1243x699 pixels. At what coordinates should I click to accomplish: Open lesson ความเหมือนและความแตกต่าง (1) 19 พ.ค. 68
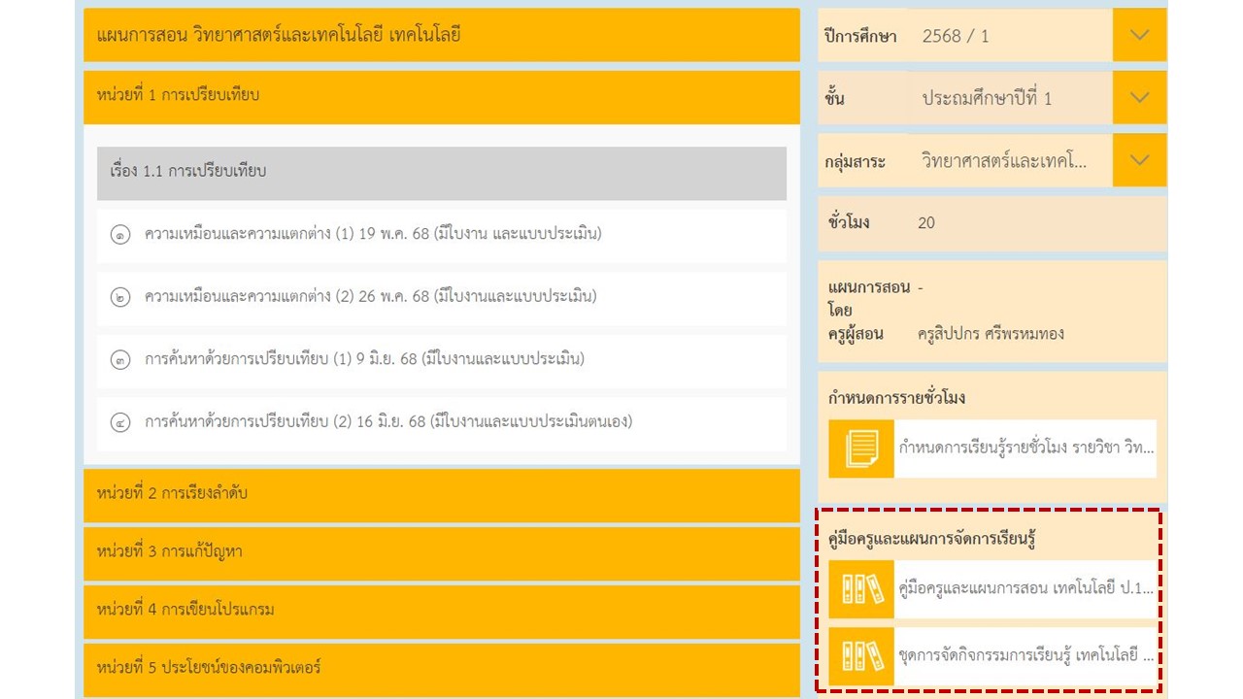[373, 235]
